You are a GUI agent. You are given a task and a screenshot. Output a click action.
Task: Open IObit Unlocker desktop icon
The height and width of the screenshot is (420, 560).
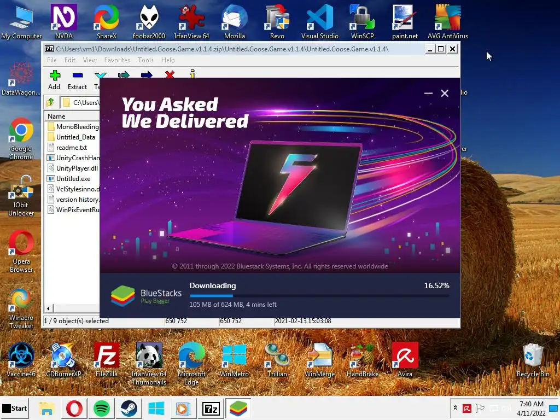pyautogui.click(x=21, y=196)
